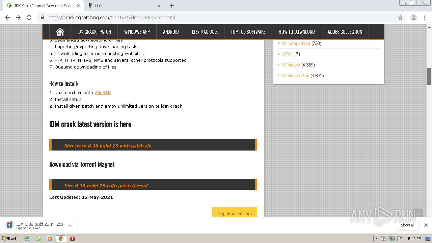Close the Unibet tab
The width and height of the screenshot is (432, 243).
click(x=159, y=6)
